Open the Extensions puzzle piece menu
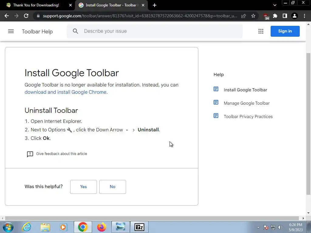This screenshot has width=311, height=233. click(275, 16)
